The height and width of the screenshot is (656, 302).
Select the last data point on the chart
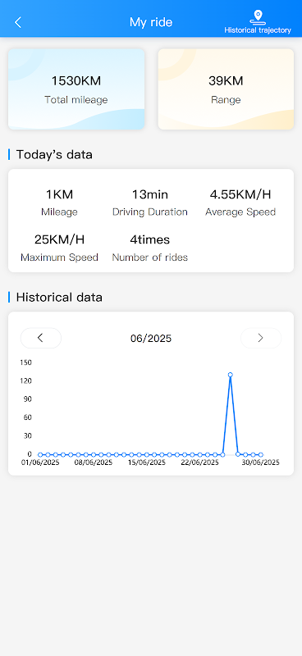260,454
